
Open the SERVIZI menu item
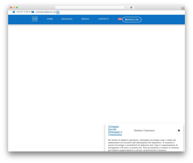85,19
